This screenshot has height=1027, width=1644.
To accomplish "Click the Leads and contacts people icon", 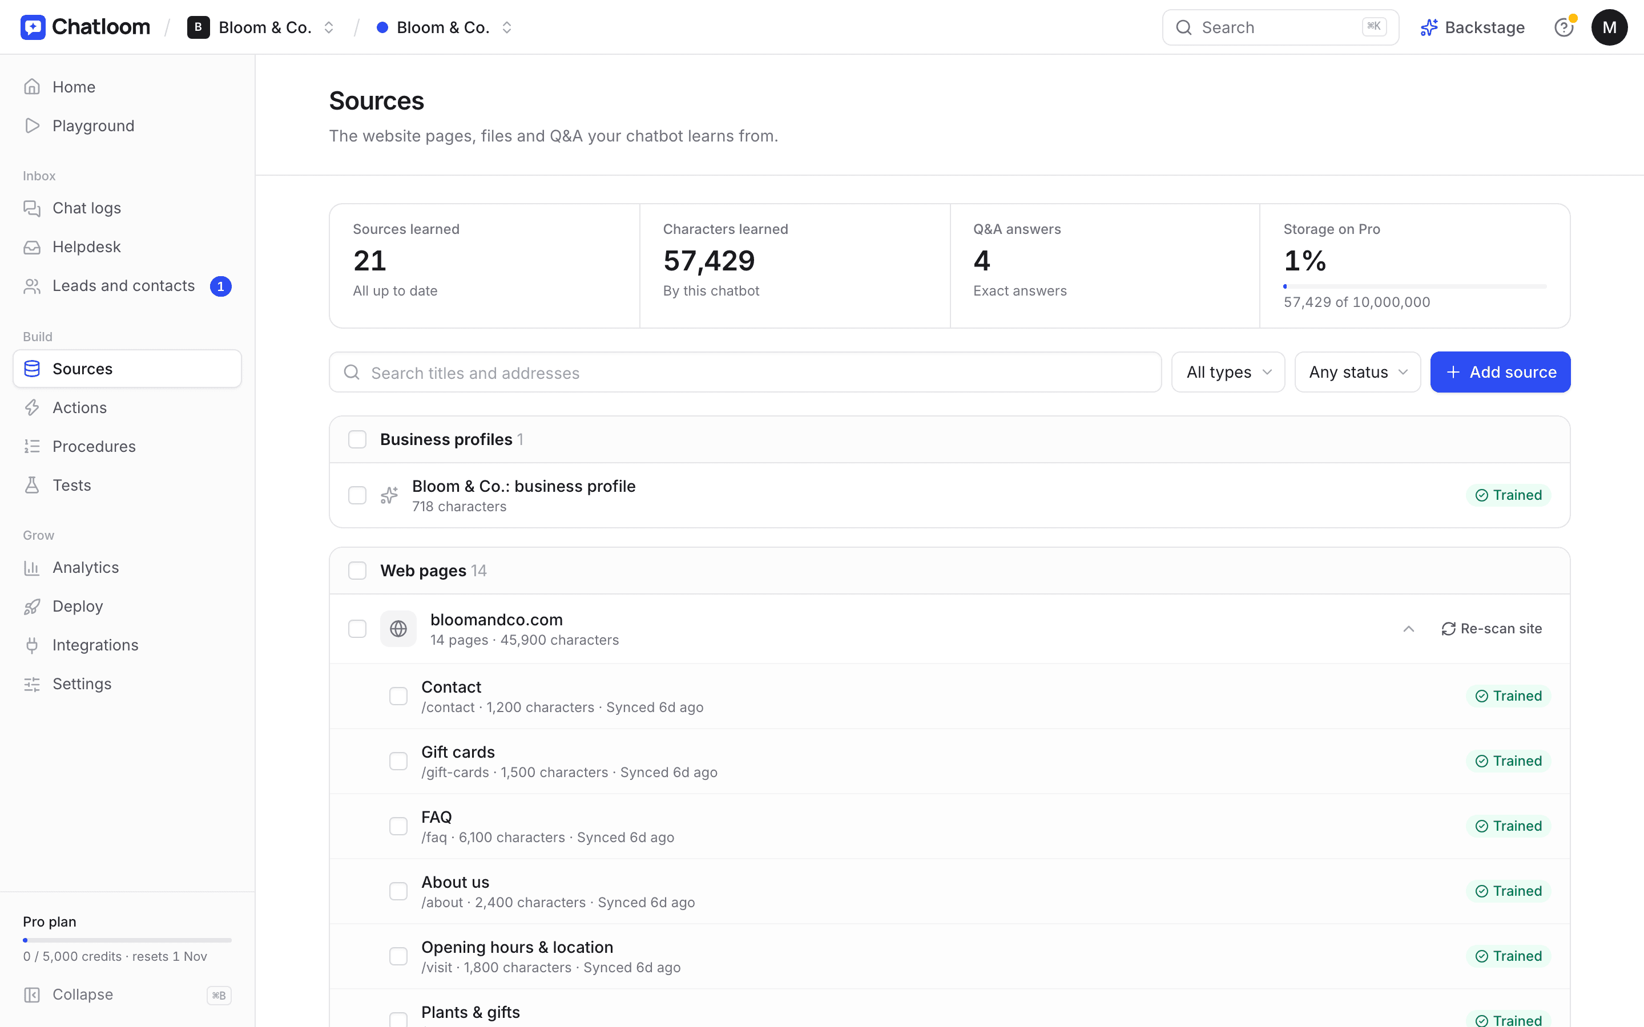I will click(x=32, y=286).
